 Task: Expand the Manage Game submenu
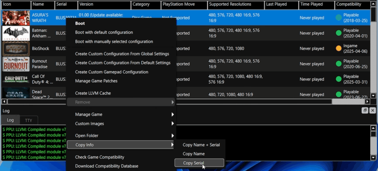tap(121, 114)
